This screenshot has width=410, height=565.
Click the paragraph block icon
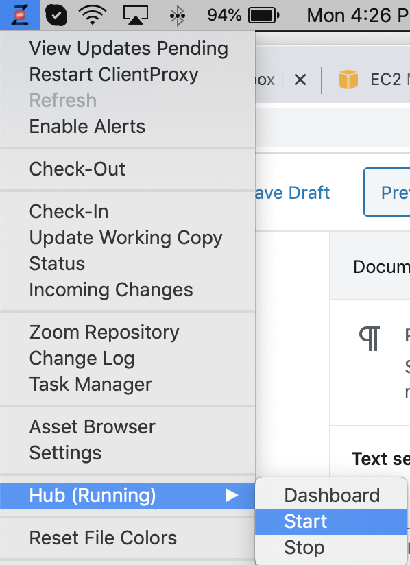click(370, 339)
